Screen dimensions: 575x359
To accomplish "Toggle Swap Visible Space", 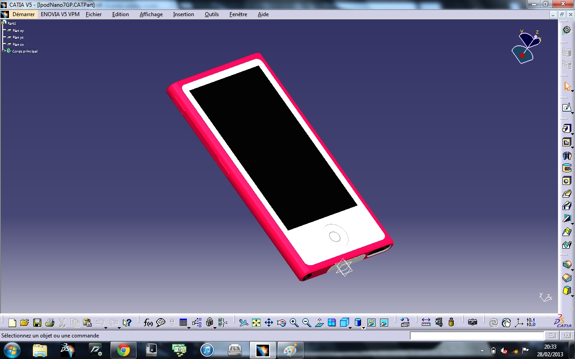I will [x=384, y=322].
